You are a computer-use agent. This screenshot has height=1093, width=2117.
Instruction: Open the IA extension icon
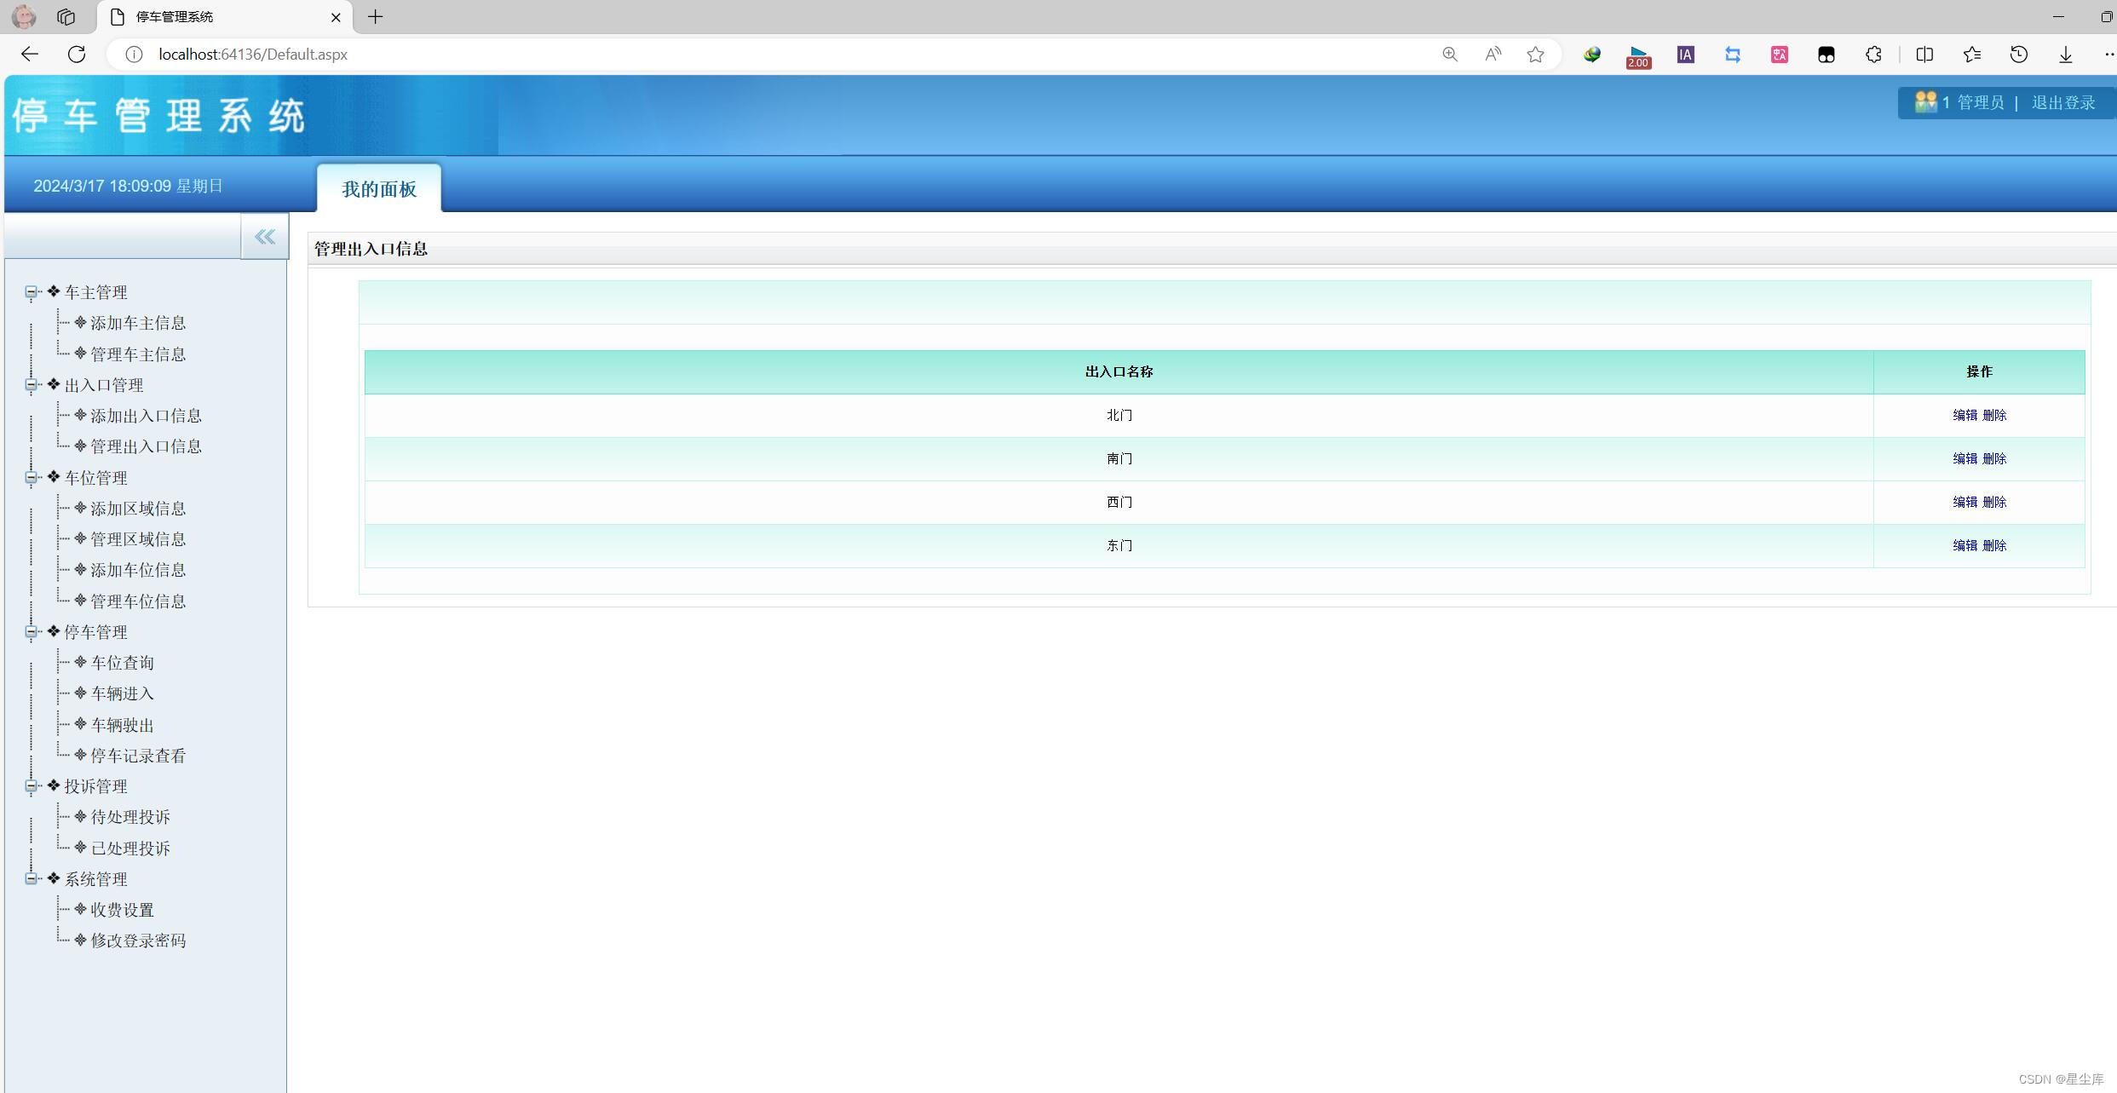pyautogui.click(x=1685, y=55)
